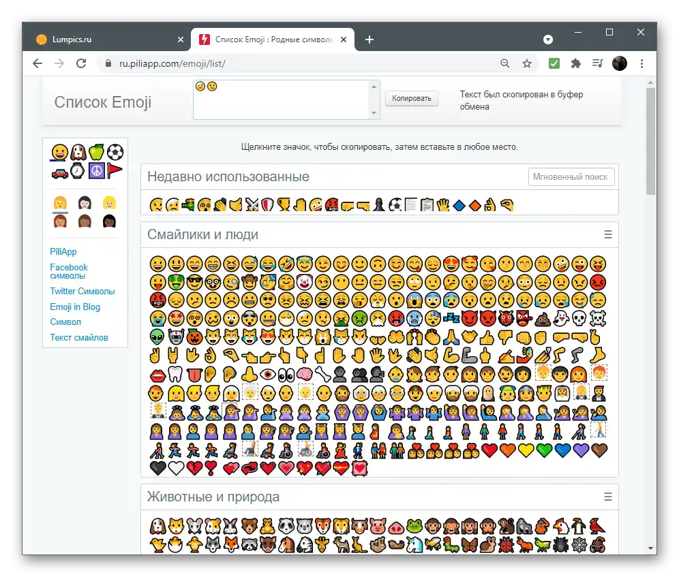Open the Facebook символы link
The height and width of the screenshot is (577, 679).
[69, 271]
